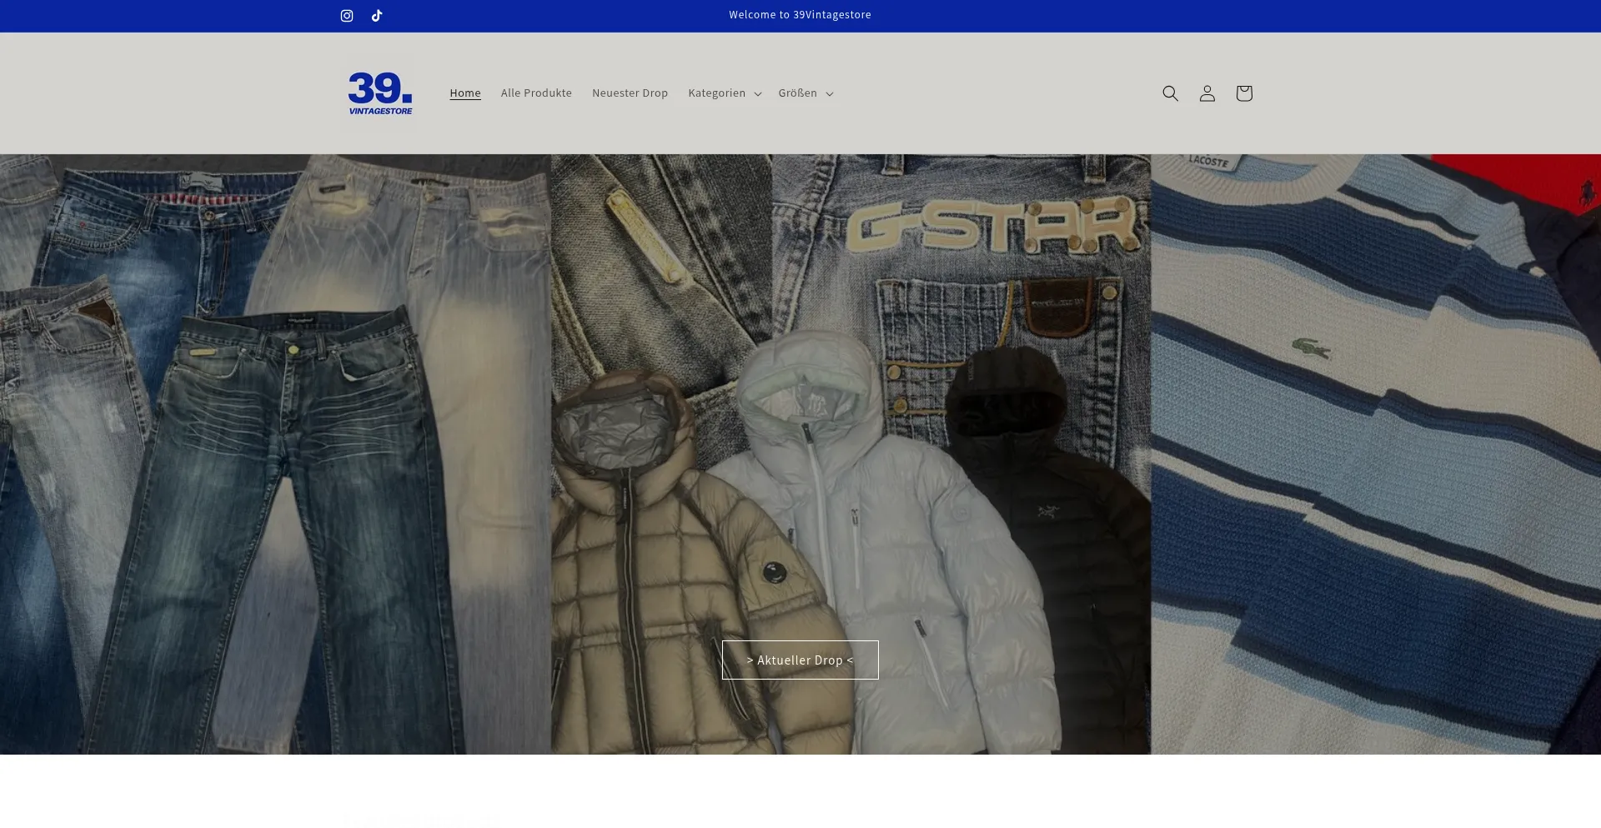This screenshot has height=828, width=1601.
Task: Open the TikTok profile icon
Action: [x=377, y=16]
